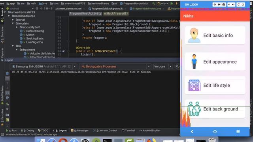Select the Logcat tool window tab

[60, 131]
